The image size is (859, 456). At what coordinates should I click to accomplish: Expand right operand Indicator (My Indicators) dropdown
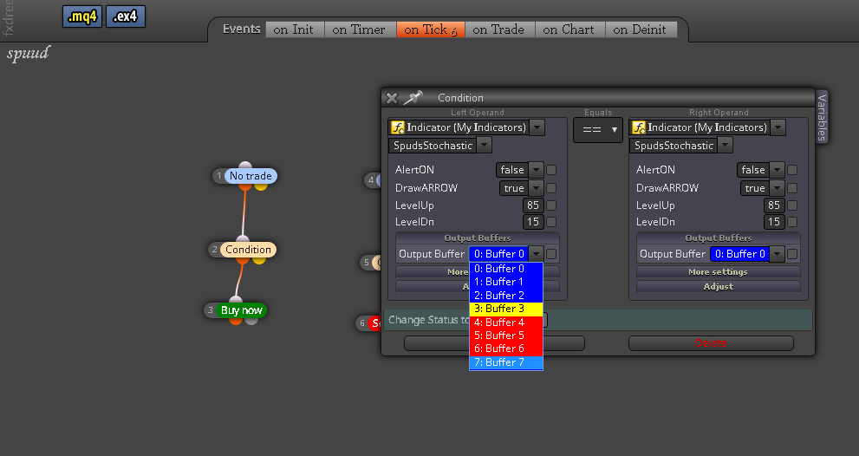click(x=778, y=127)
